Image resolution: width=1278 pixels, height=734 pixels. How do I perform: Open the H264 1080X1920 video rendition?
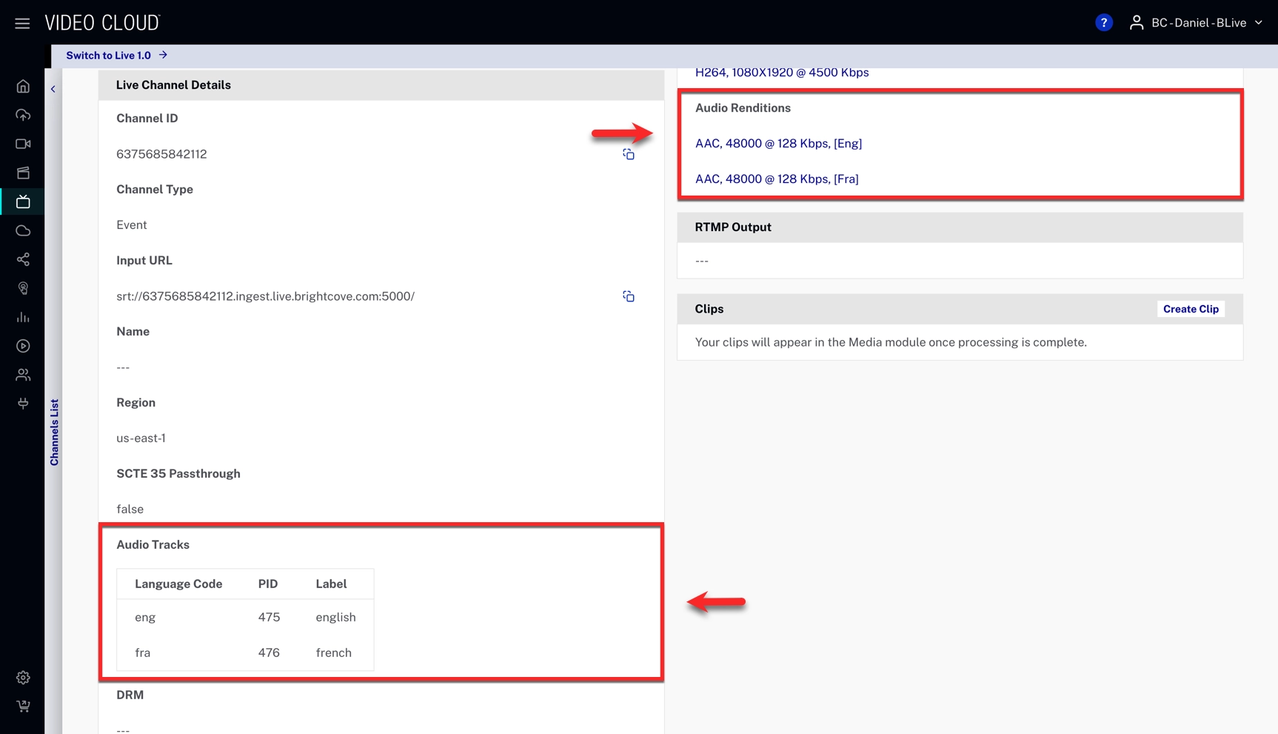pos(781,73)
